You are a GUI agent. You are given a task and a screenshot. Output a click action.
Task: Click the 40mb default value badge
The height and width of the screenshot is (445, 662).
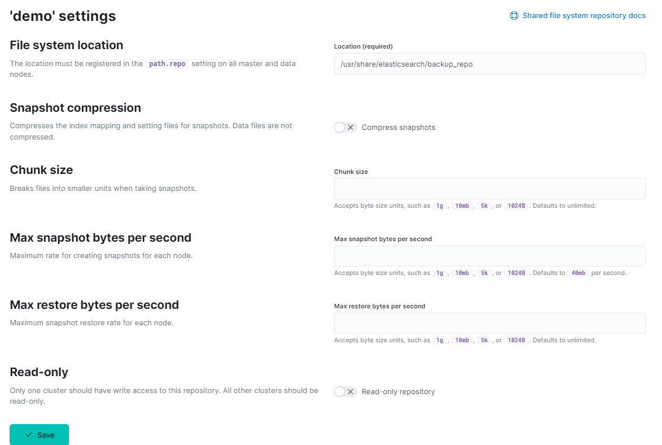point(578,273)
